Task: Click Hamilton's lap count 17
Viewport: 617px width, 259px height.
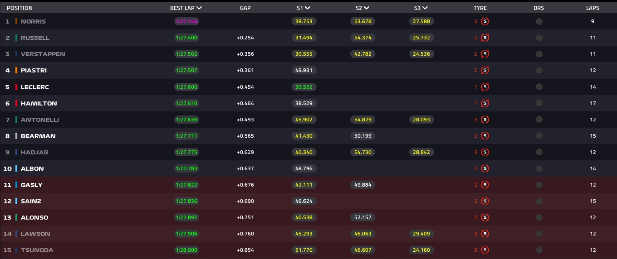Action: 593,103
